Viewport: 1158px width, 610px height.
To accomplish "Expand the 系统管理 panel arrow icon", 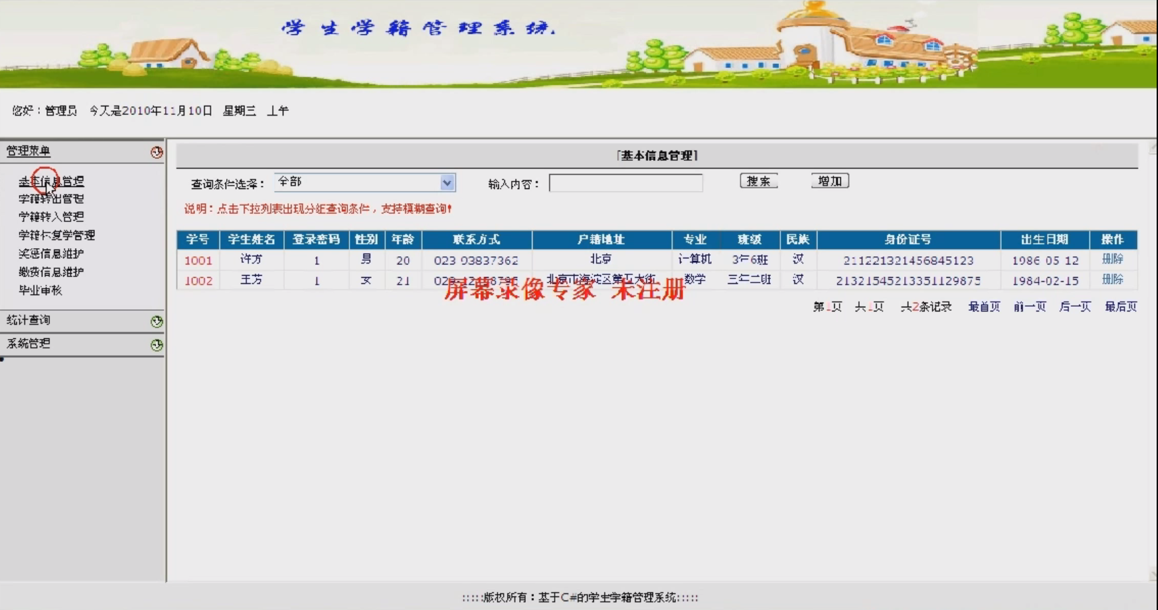I will (x=157, y=345).
